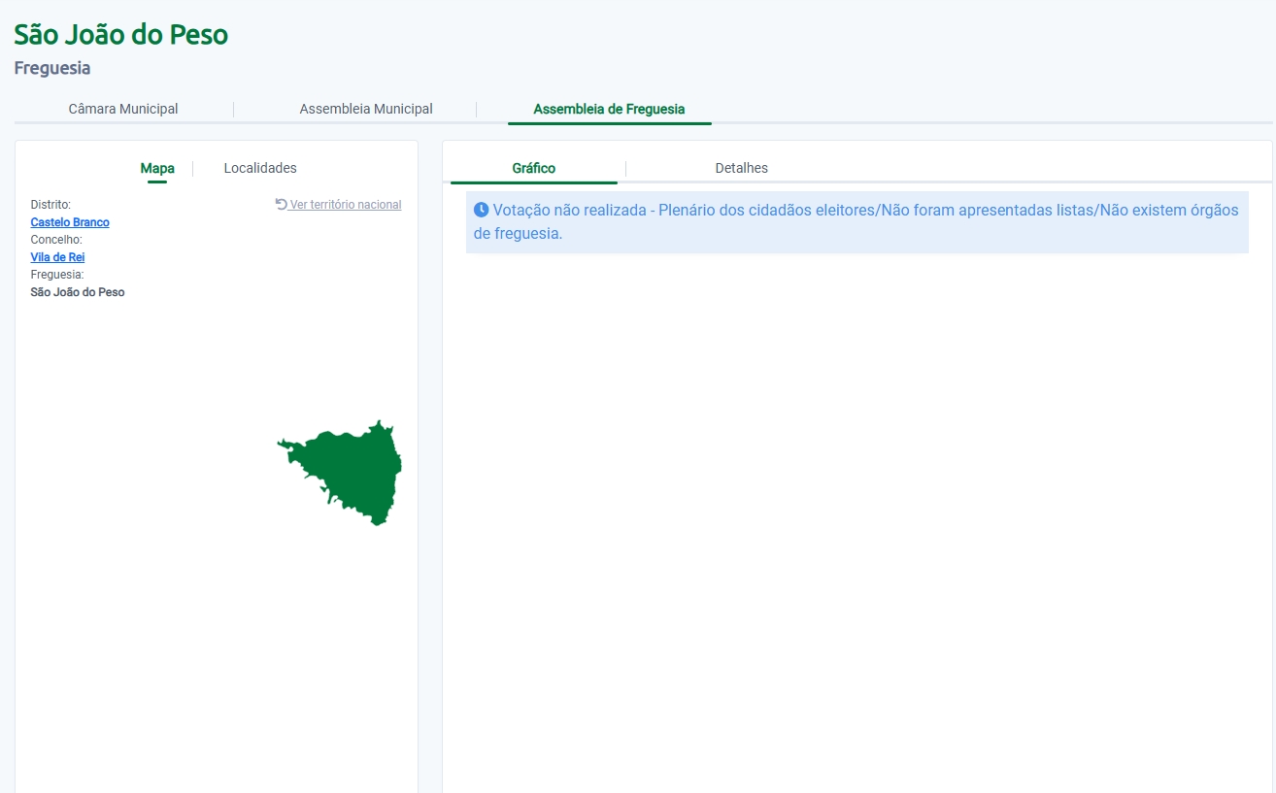Open the Câmara Municipal tab
Image resolution: width=1276 pixels, height=793 pixels.
point(123,110)
